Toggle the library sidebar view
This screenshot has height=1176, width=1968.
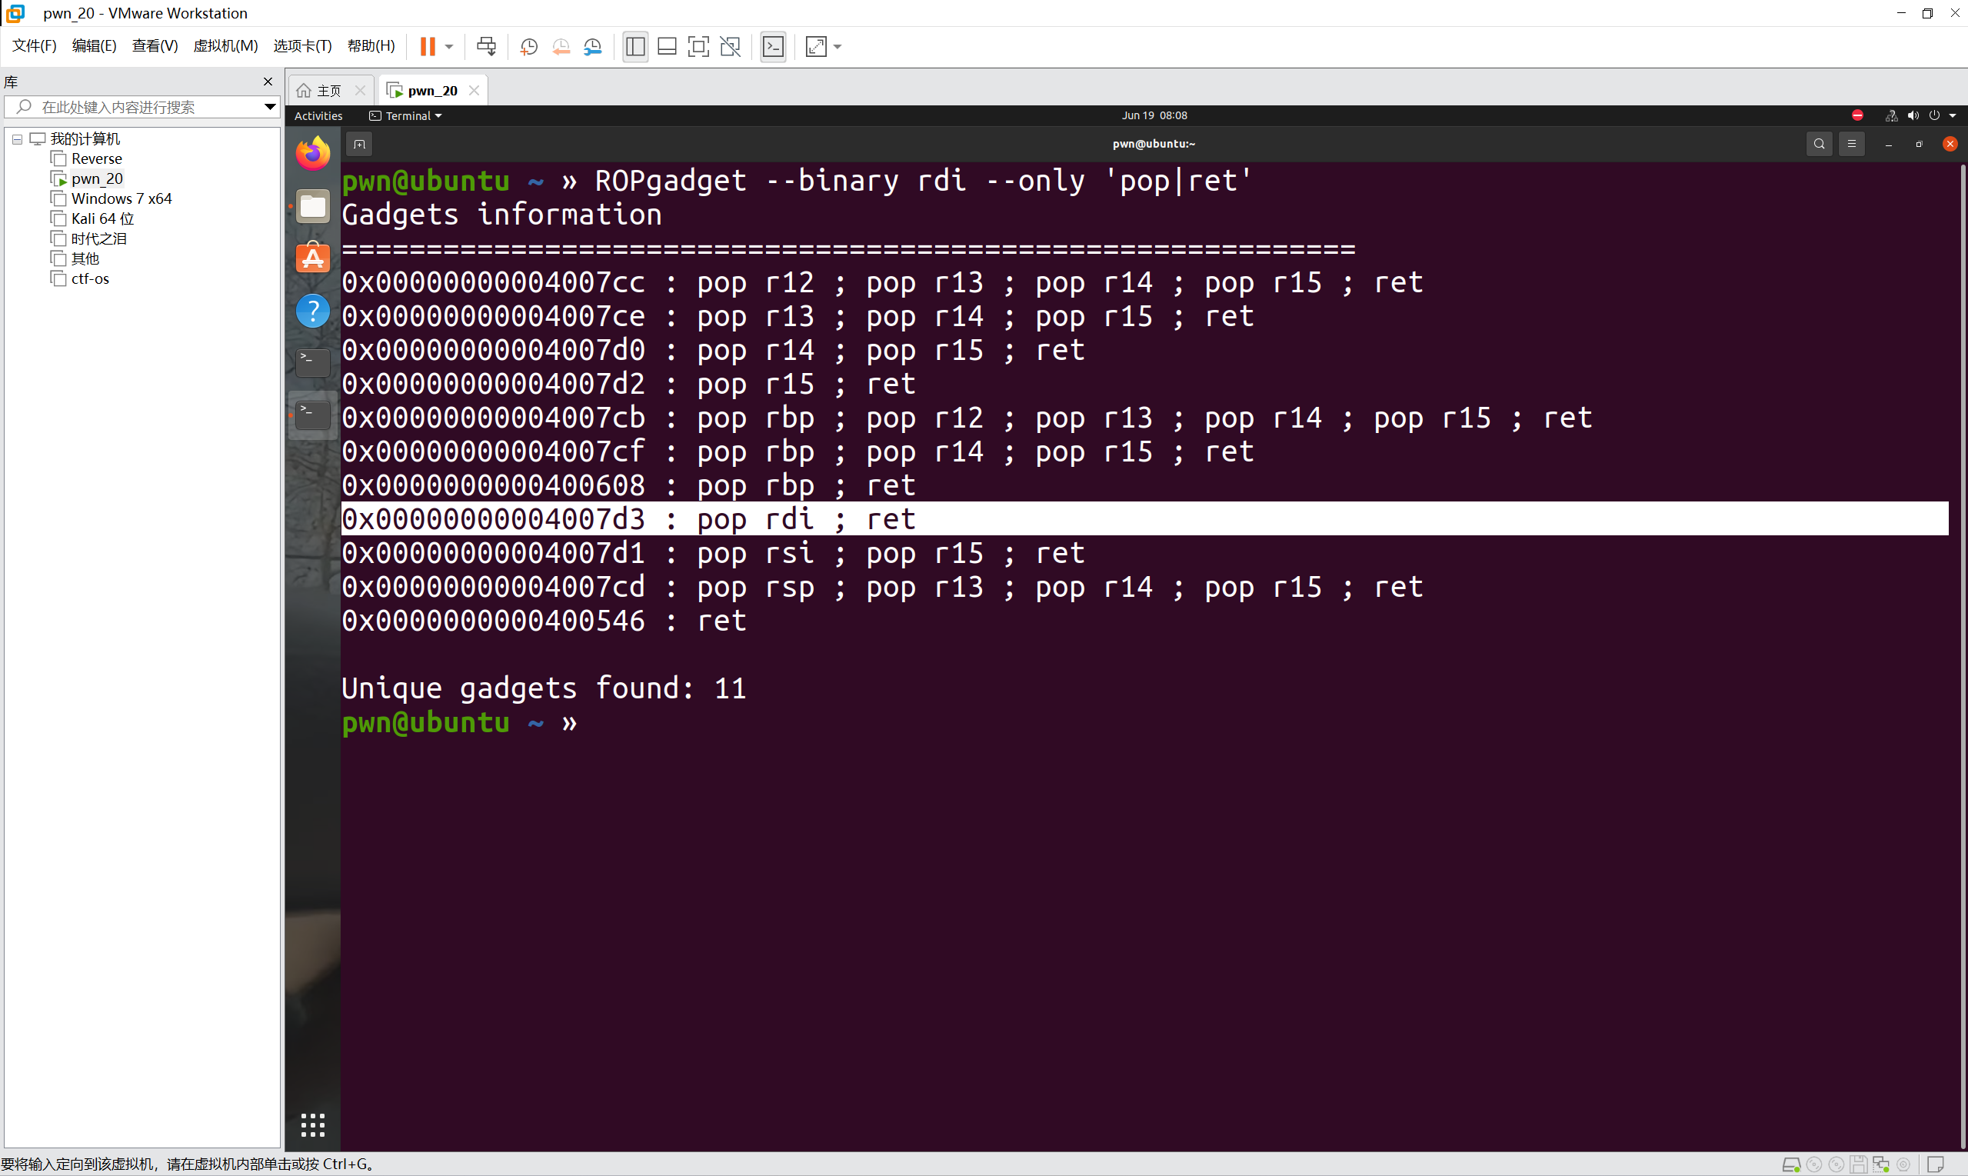click(x=635, y=47)
